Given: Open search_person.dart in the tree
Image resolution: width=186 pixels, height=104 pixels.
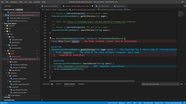Looking at the screenshot, I should (20, 92).
